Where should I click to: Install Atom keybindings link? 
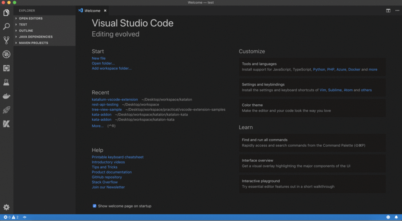pyautogui.click(x=348, y=90)
